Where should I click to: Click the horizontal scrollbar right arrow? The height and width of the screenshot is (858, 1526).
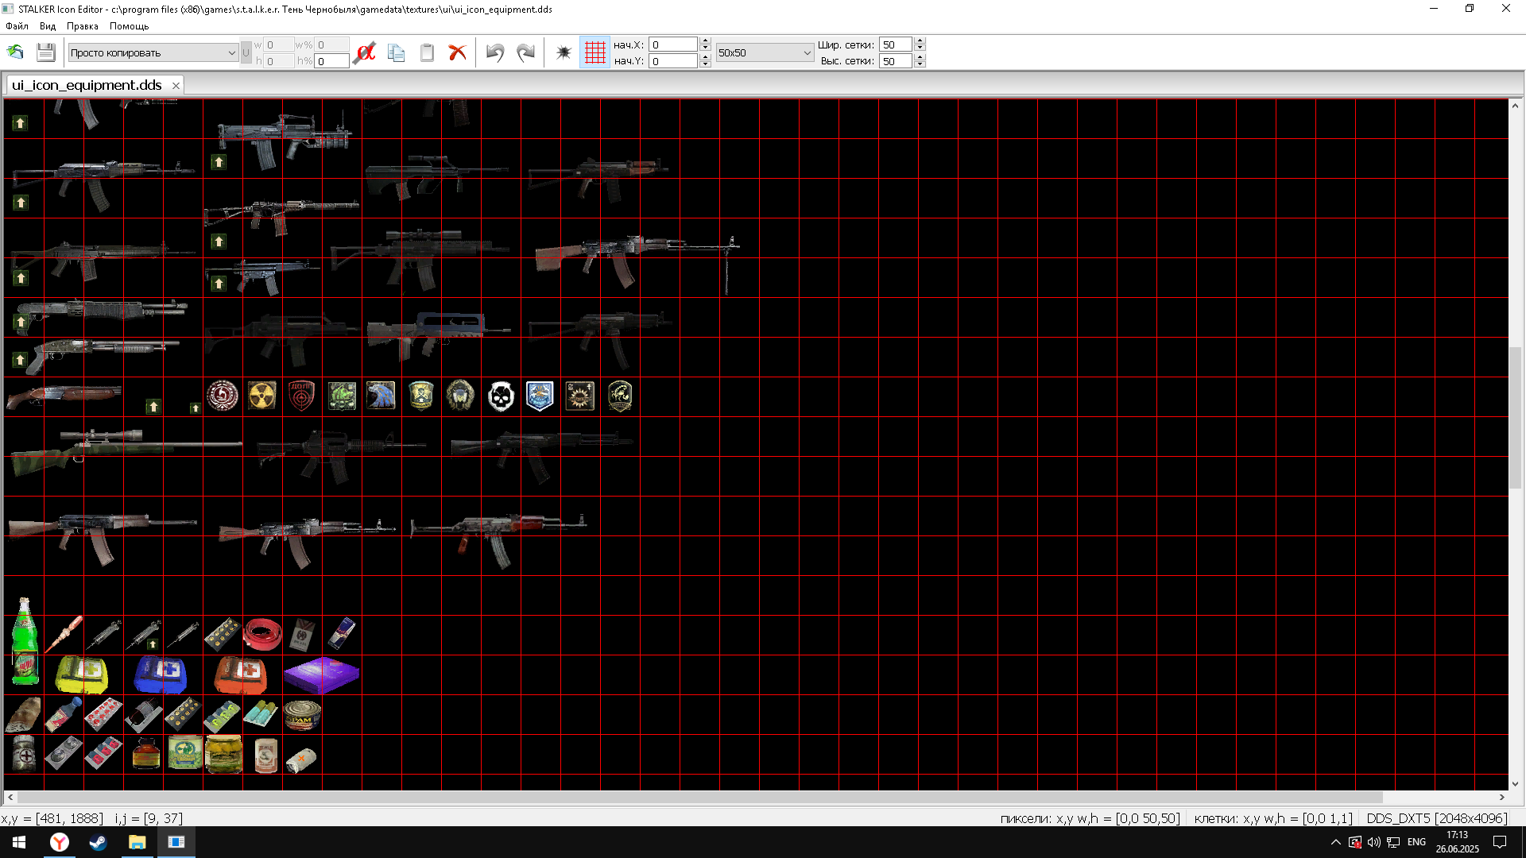1502,797
